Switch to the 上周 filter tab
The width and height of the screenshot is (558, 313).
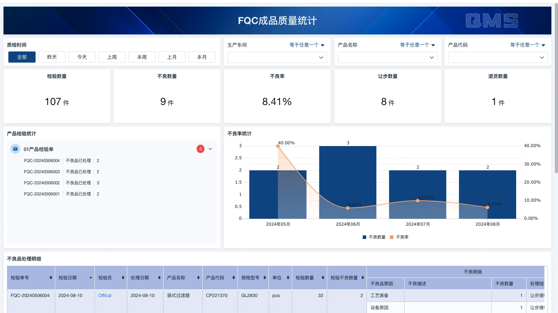pyautogui.click(x=112, y=57)
